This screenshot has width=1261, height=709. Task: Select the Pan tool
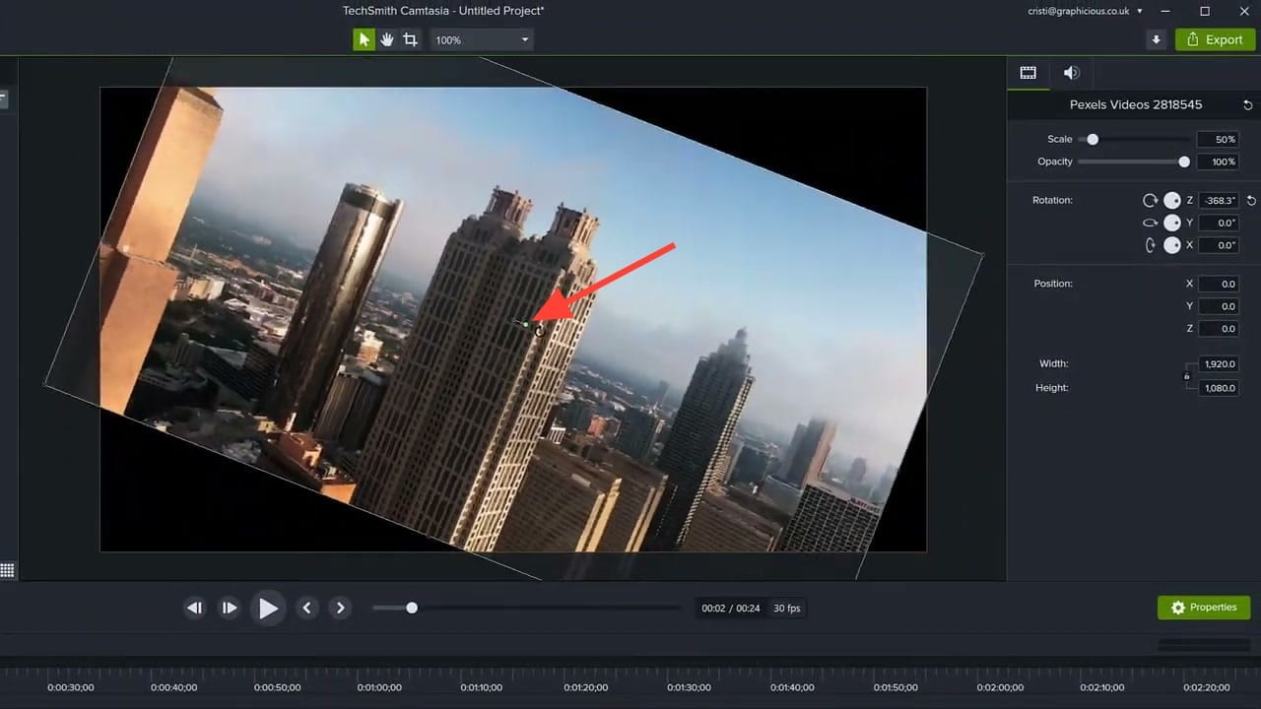[x=387, y=39]
